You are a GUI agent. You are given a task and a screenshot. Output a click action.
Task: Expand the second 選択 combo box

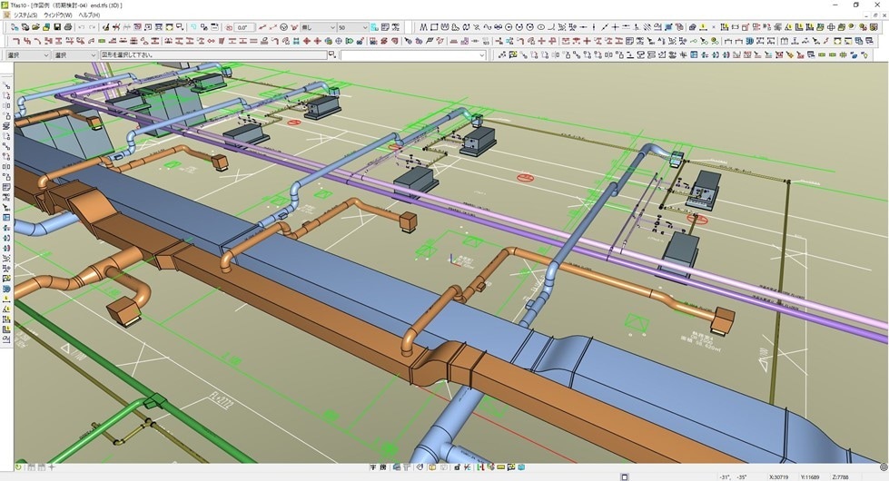[75, 55]
